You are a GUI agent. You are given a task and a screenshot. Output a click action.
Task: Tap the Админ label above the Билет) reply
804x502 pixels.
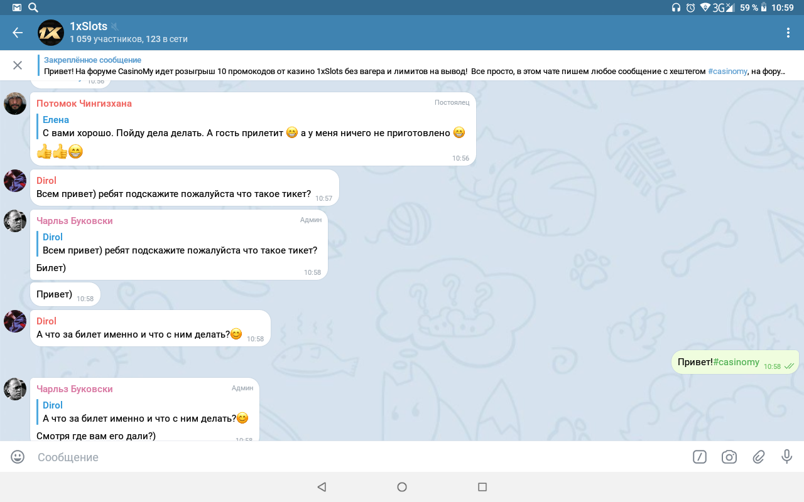pos(311,220)
